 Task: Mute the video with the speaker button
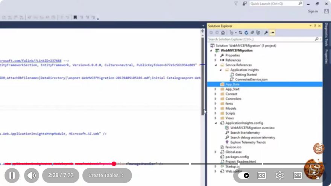coord(32,175)
